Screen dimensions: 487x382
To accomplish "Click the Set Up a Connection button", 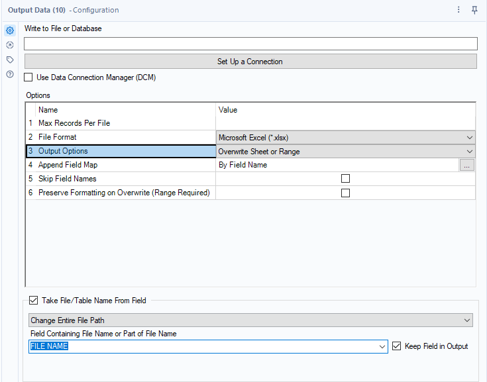I will (250, 62).
